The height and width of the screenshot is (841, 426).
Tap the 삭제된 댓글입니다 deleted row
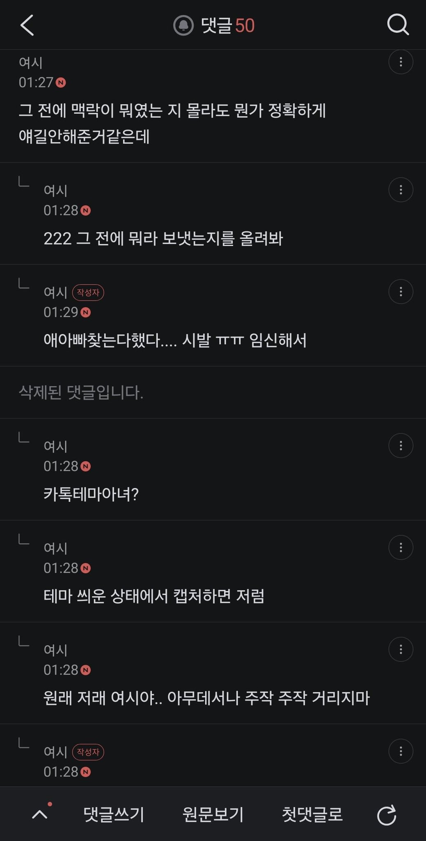pyautogui.click(x=213, y=392)
